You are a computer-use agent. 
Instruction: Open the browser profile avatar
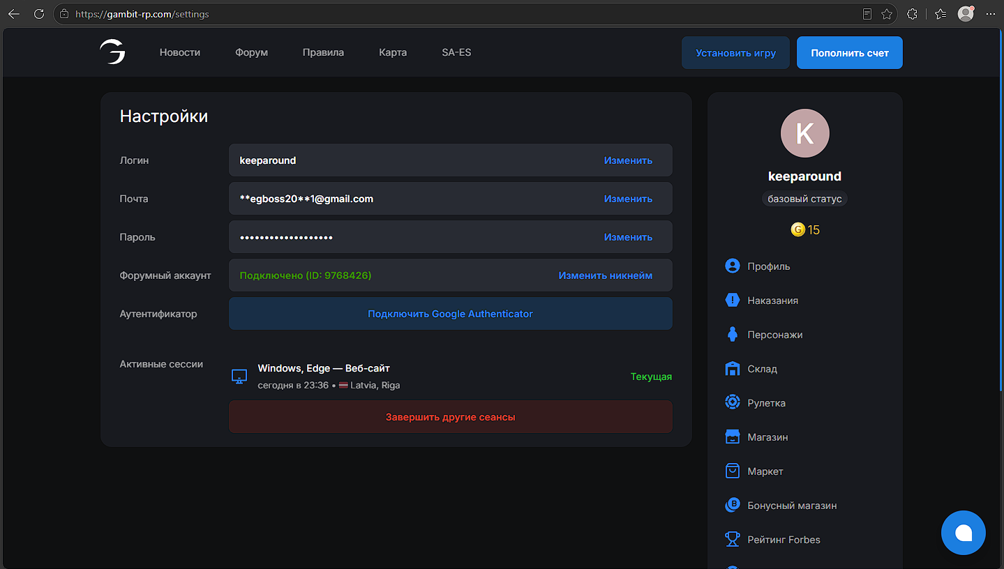966,14
